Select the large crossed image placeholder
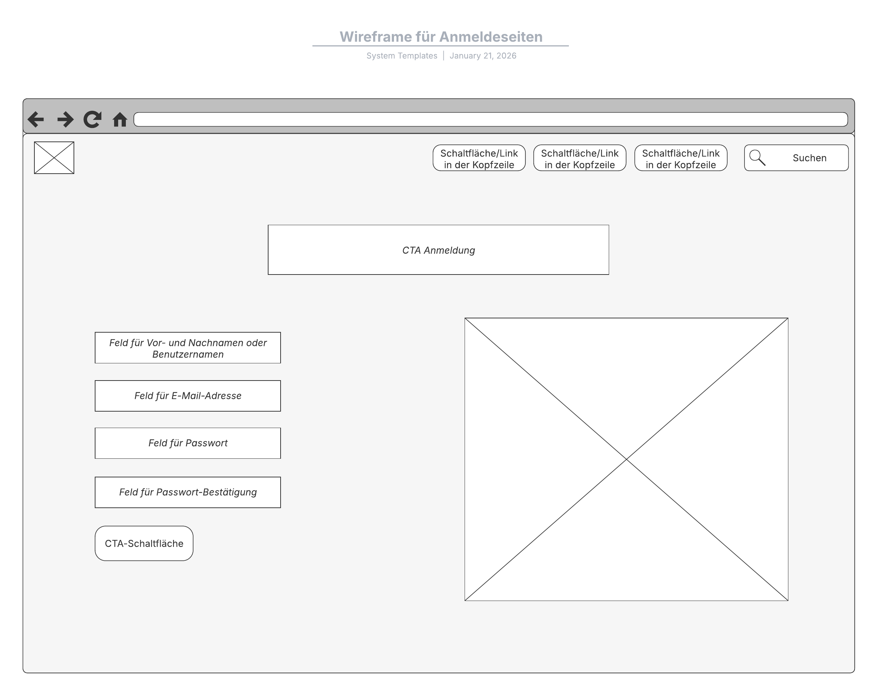Image resolution: width=878 pixels, height=696 pixels. 626,459
